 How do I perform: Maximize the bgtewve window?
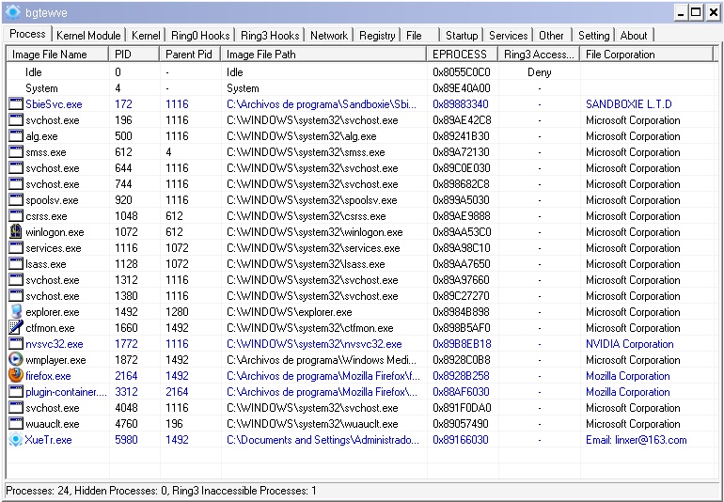tap(696, 12)
